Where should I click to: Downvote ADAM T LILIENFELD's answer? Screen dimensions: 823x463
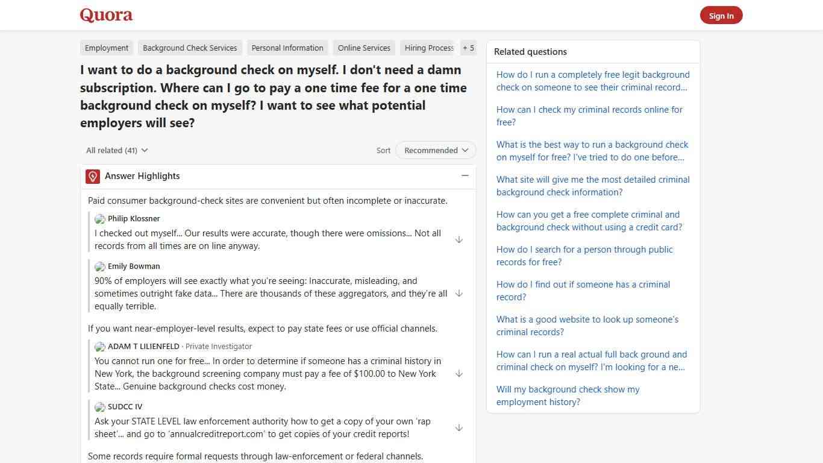pos(459,373)
